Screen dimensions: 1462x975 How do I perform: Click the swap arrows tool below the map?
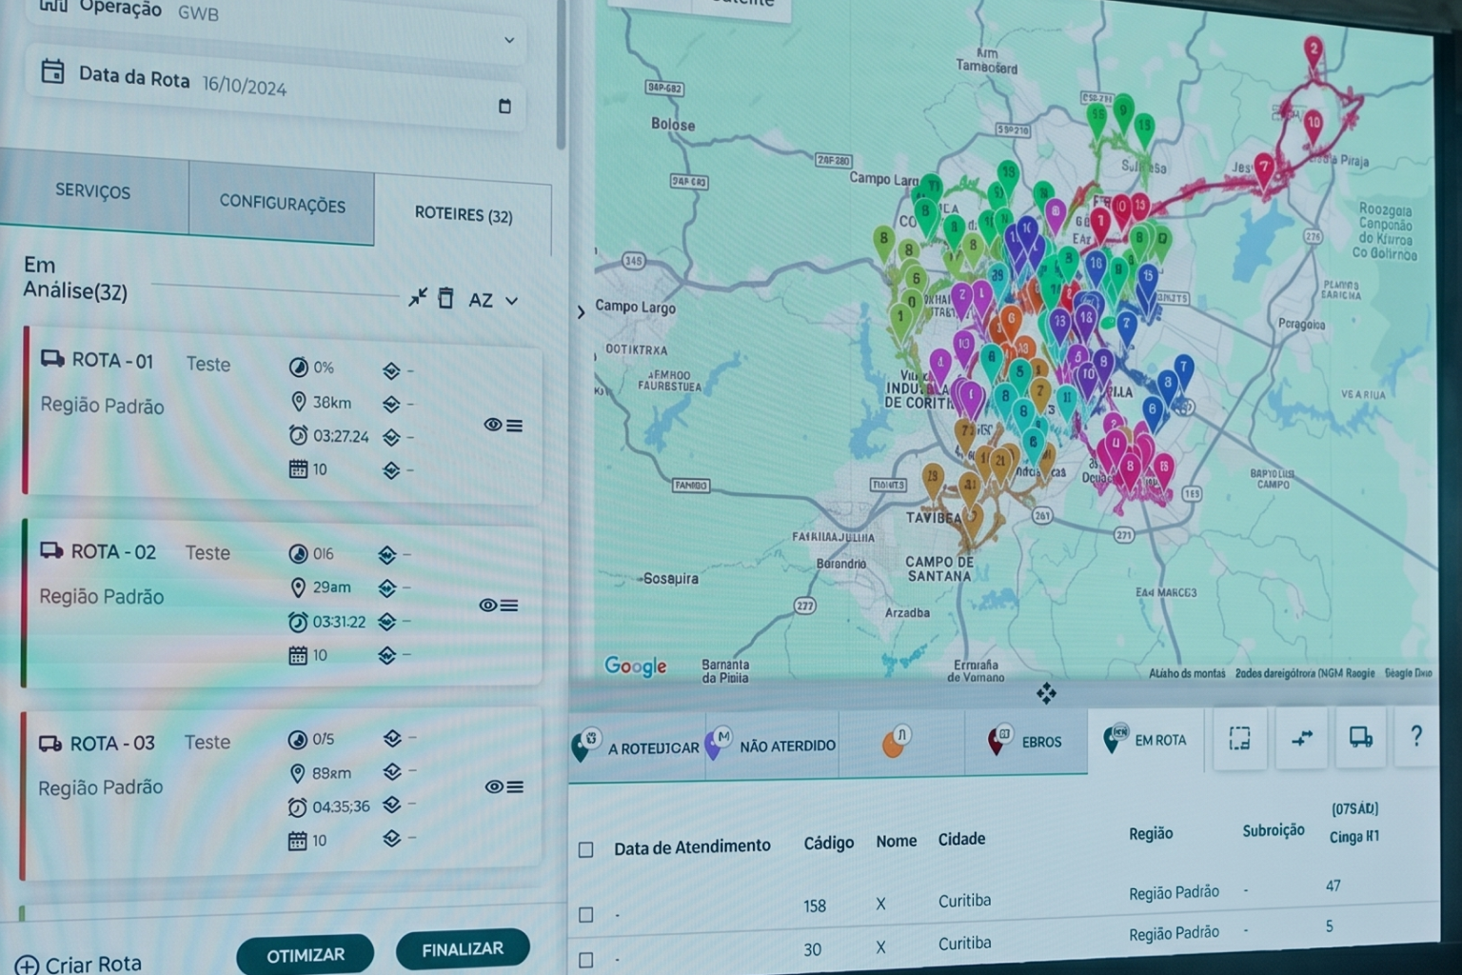pos(1302,737)
